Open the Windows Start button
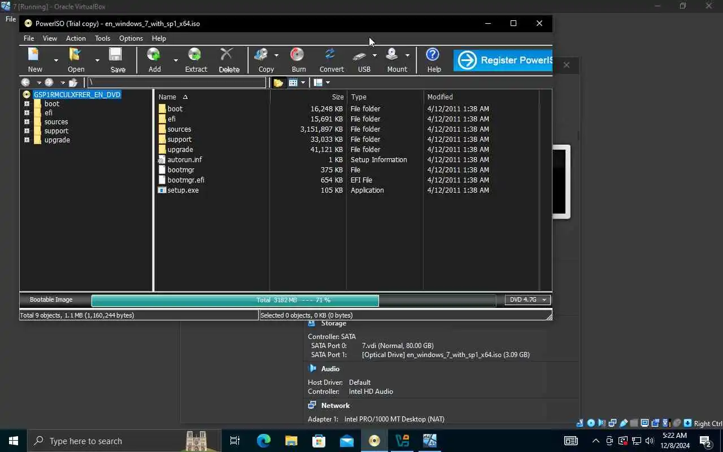 coord(14,441)
